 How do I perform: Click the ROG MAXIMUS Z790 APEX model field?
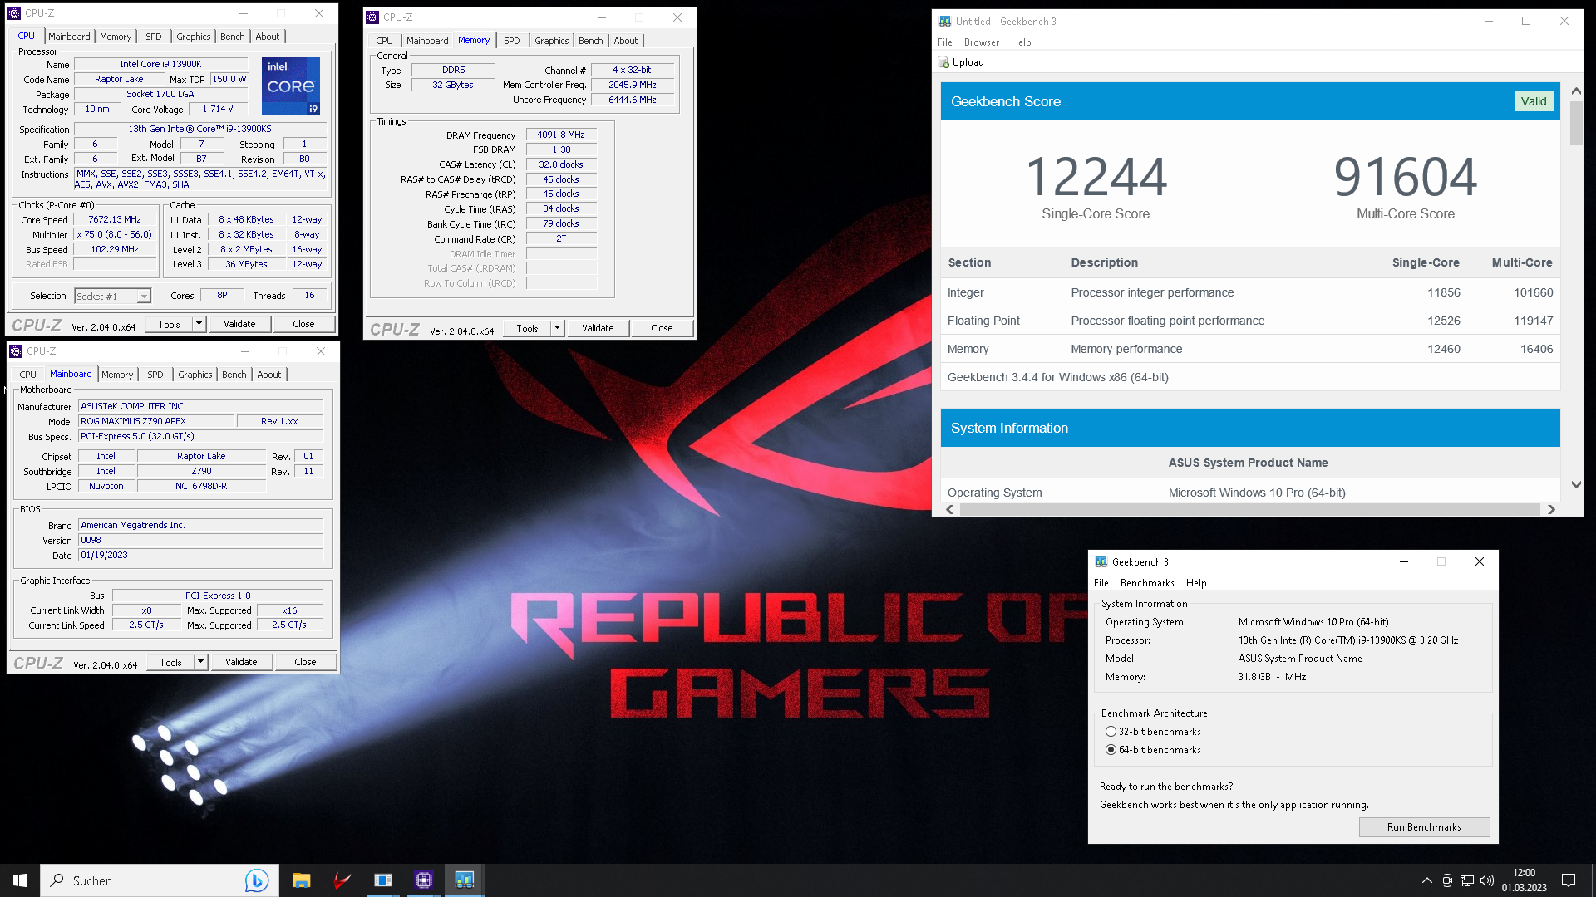point(156,421)
